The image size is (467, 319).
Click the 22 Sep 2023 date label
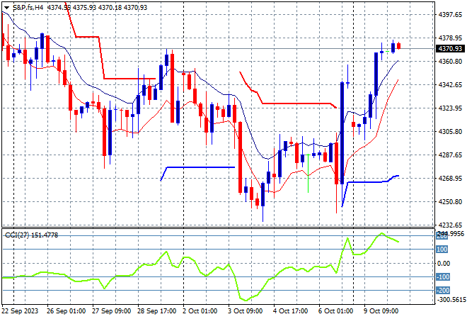(x=21, y=311)
